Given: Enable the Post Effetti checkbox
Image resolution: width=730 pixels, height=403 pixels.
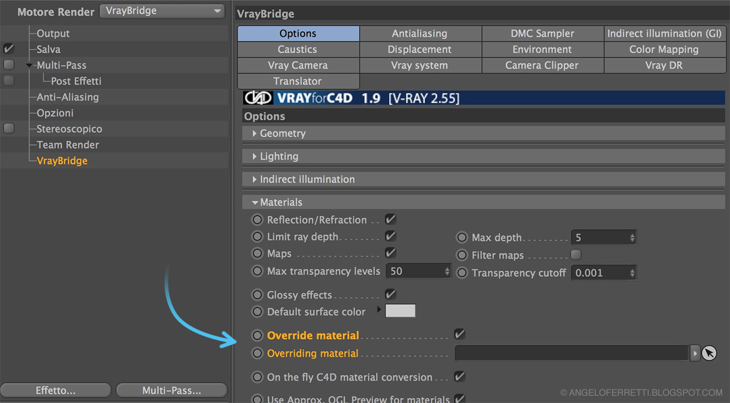Looking at the screenshot, I should 8,81.
